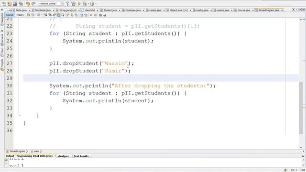Expand the Debug Project dropdown arrow
Viewport: 306px width, 172px height.
pyautogui.click(x=88, y=4)
